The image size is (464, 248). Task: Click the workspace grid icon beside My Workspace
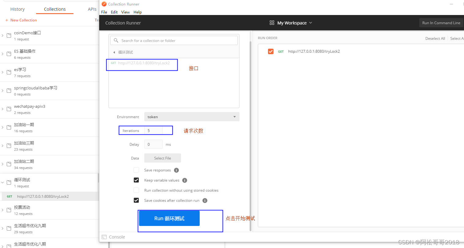(x=272, y=23)
